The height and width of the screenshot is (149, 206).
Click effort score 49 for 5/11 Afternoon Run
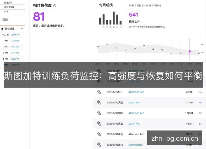(200, 113)
